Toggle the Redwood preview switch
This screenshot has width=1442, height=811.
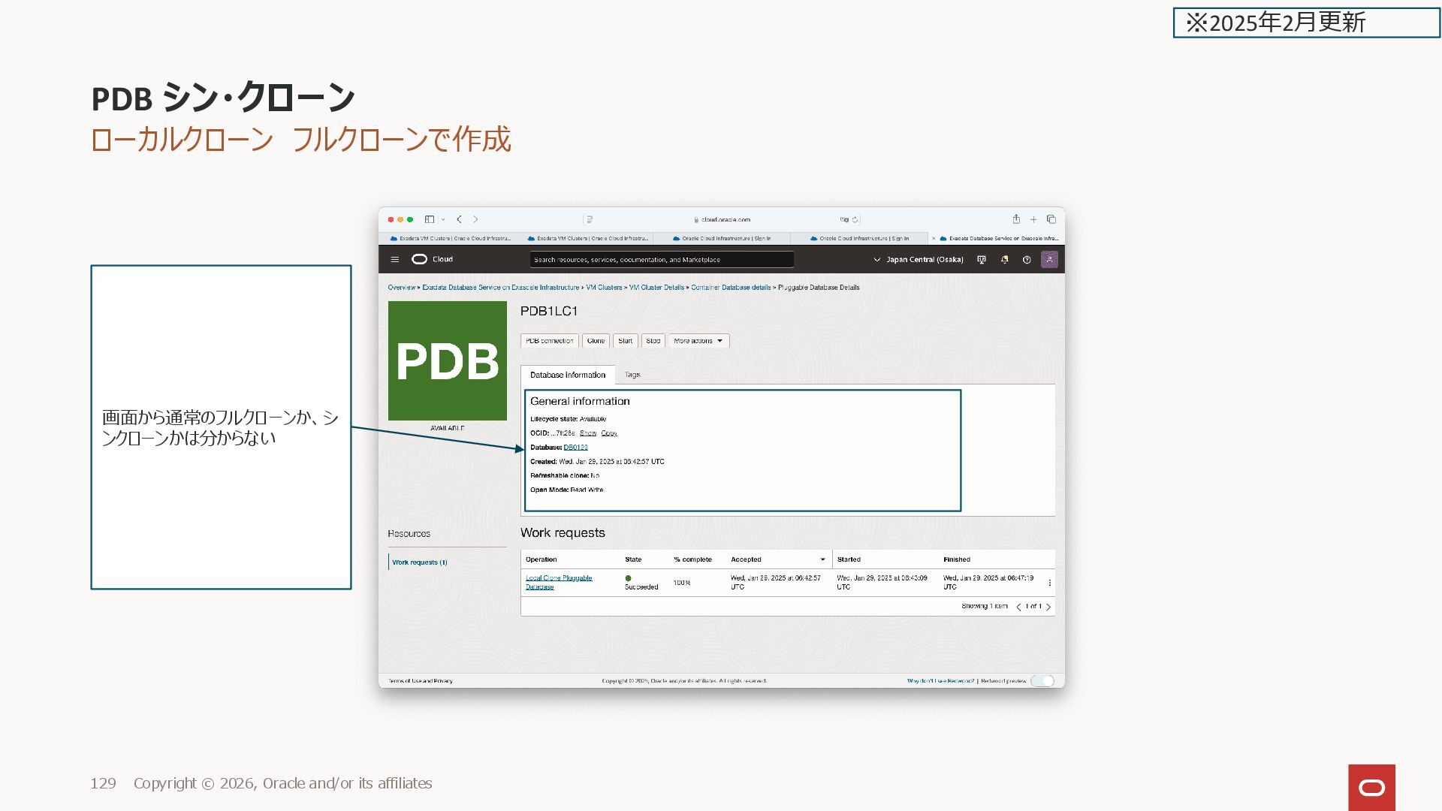[x=1042, y=681]
